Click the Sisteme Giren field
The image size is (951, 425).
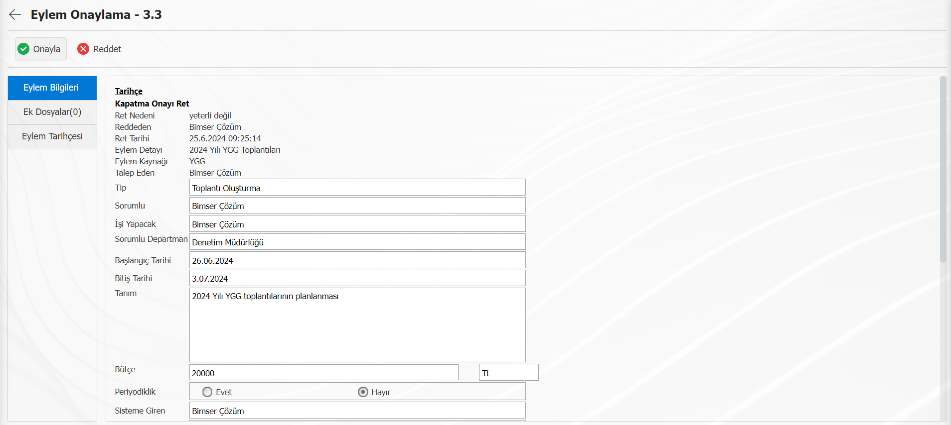pyautogui.click(x=357, y=411)
